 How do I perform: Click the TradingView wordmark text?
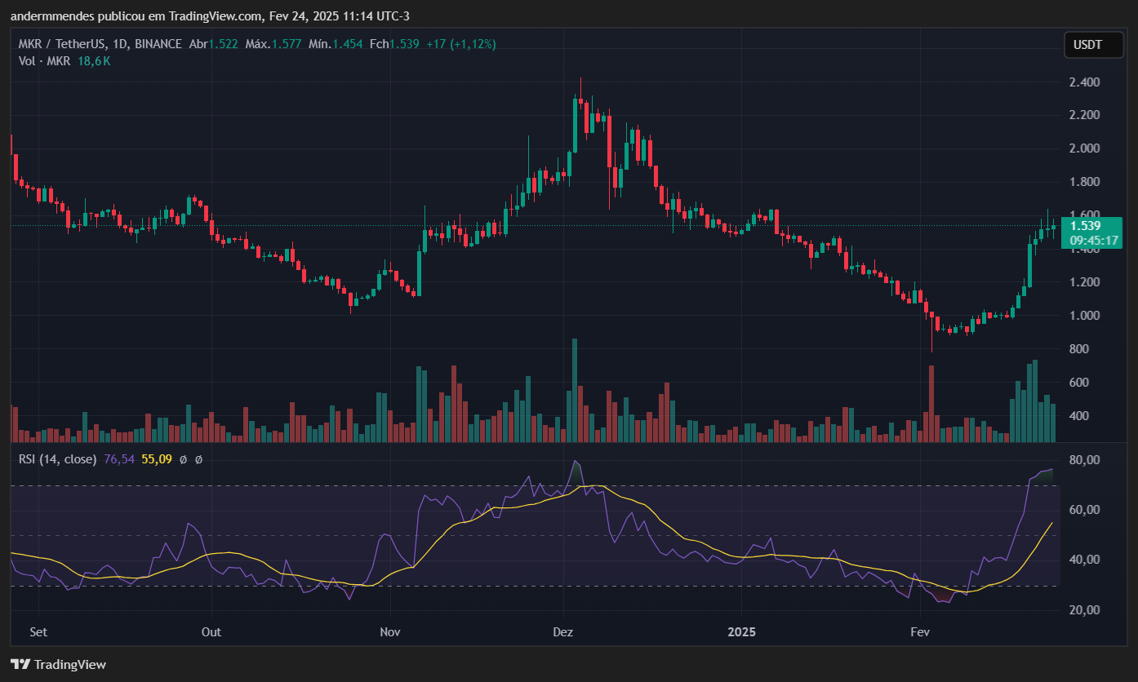coord(71,665)
